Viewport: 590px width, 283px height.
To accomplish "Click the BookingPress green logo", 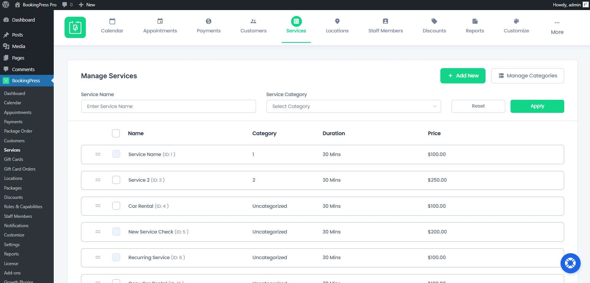I will [75, 27].
